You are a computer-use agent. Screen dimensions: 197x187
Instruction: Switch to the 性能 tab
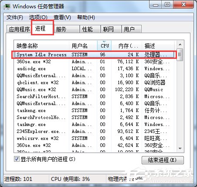point(90,29)
